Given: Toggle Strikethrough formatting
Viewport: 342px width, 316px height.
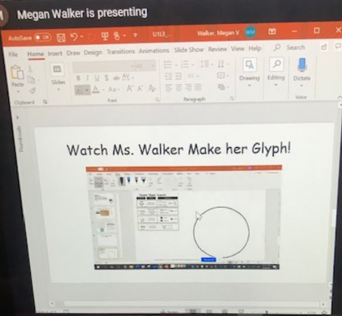Looking at the screenshot, I should coord(116,78).
